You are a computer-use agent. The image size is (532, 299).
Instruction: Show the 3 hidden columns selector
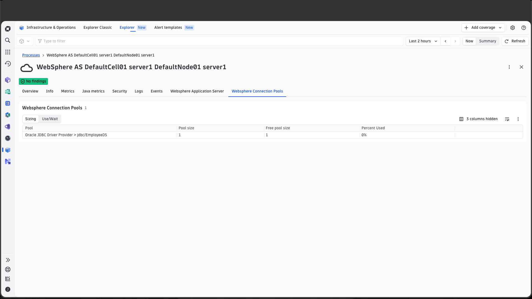(479, 119)
